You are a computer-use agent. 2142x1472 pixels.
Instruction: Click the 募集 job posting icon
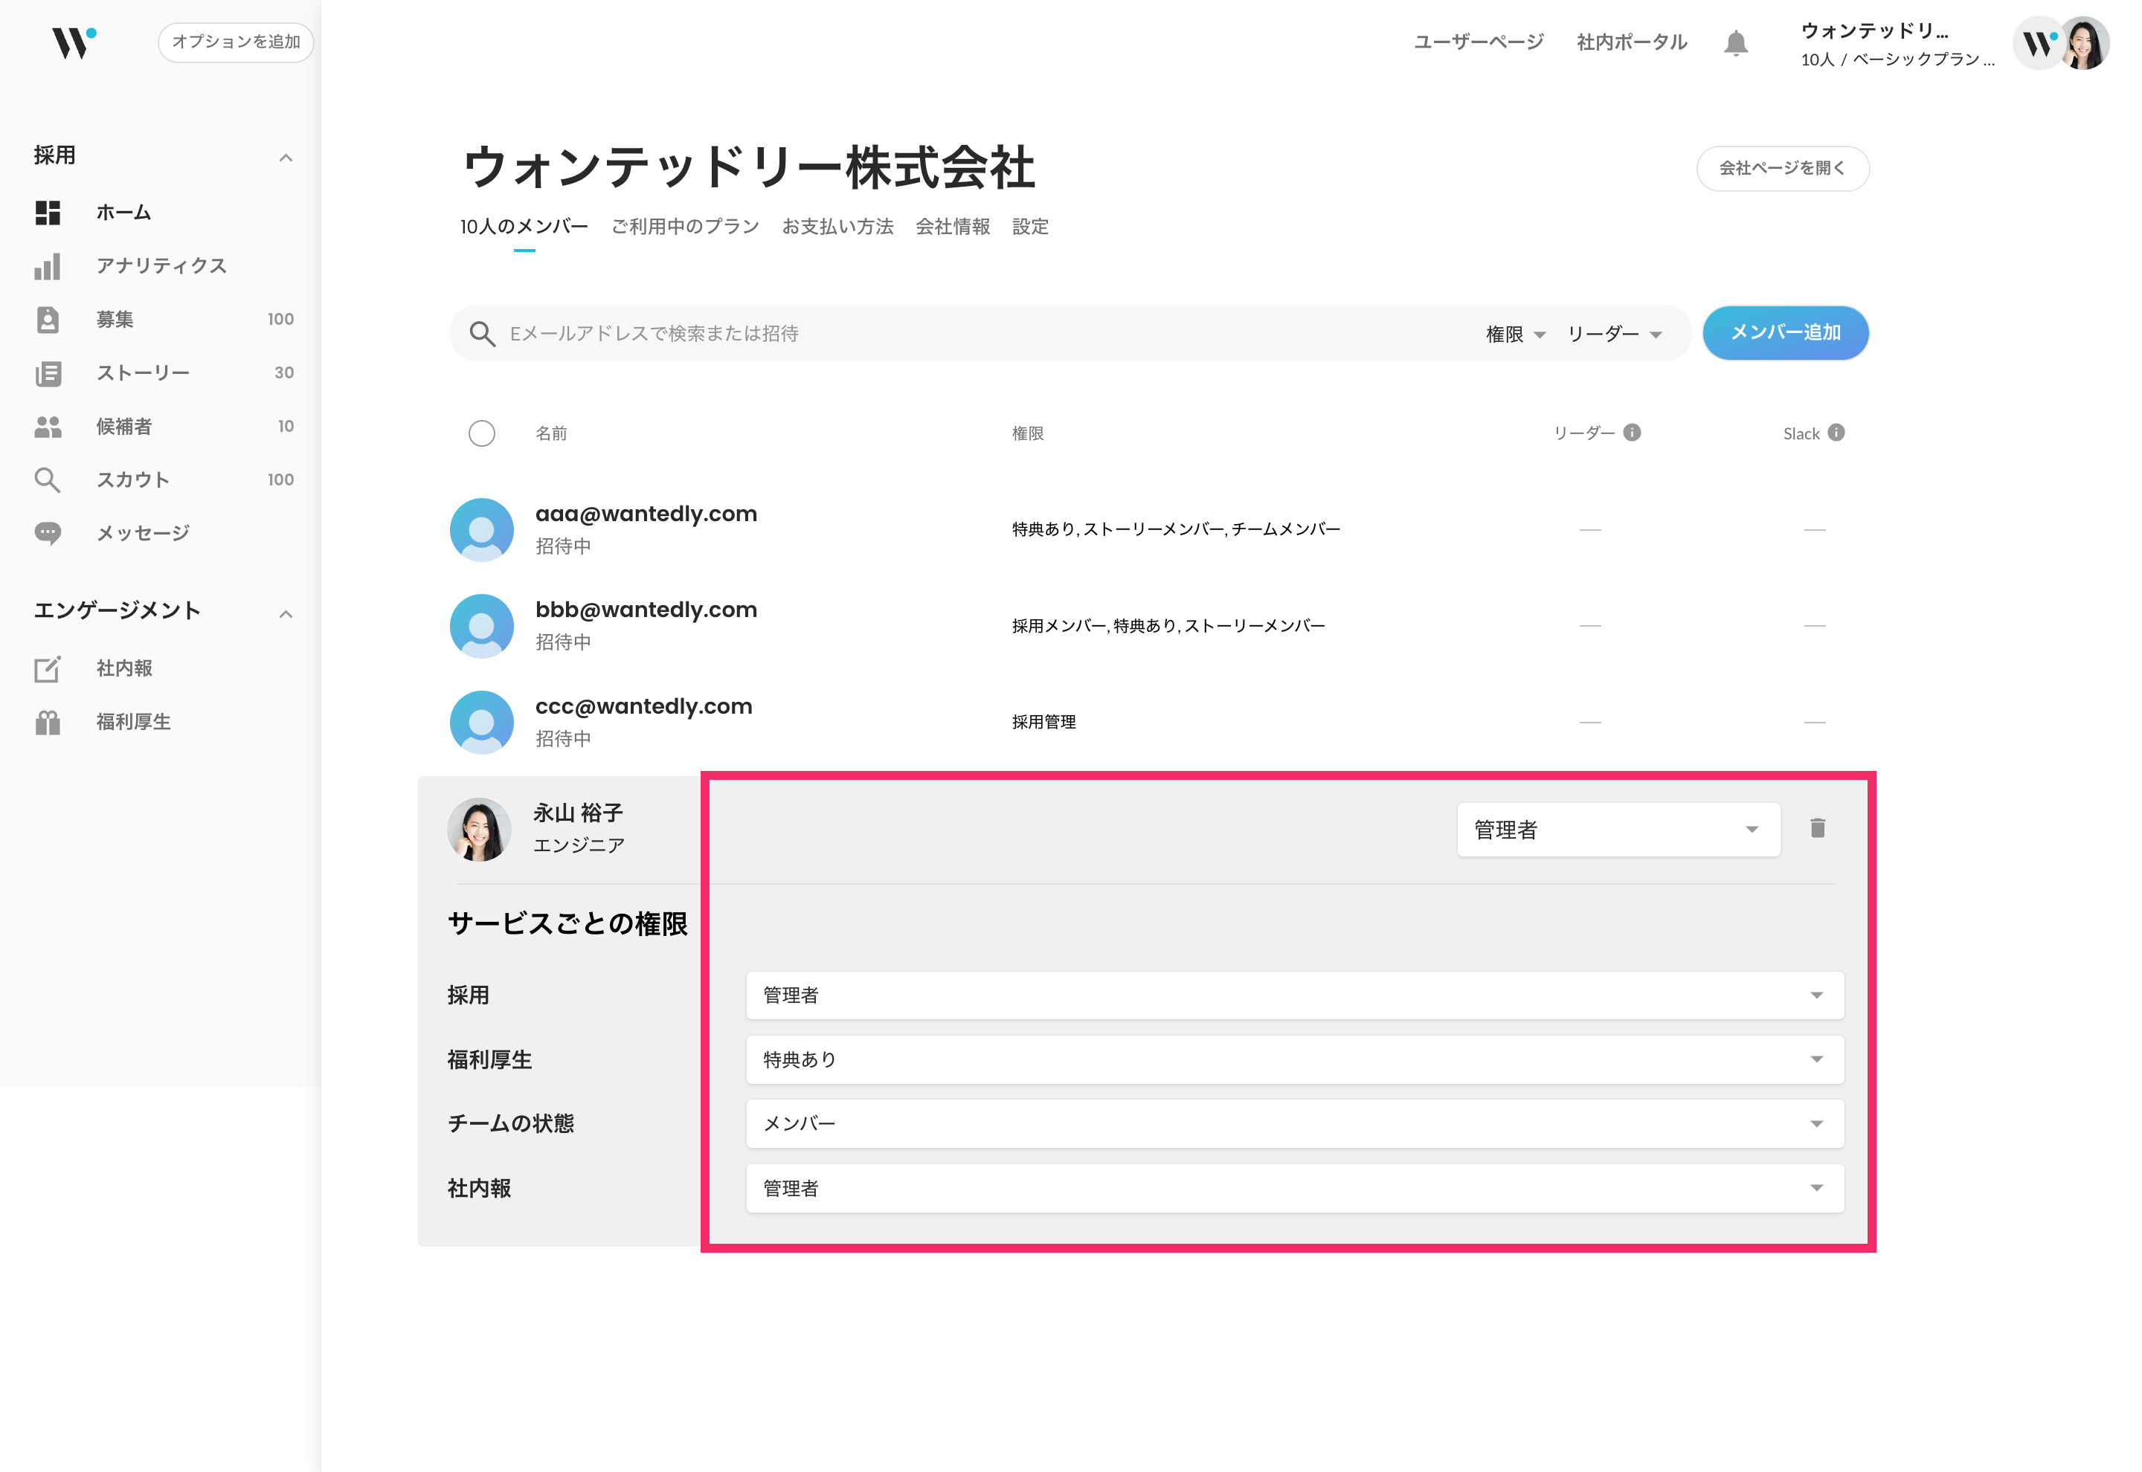48,320
